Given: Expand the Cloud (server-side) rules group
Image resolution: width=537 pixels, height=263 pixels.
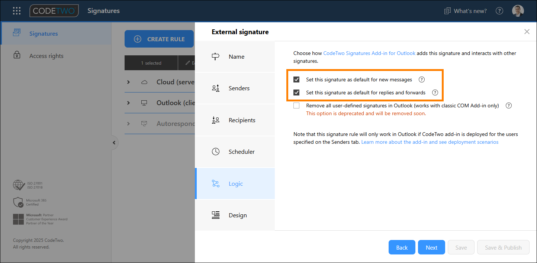Looking at the screenshot, I should (x=129, y=82).
